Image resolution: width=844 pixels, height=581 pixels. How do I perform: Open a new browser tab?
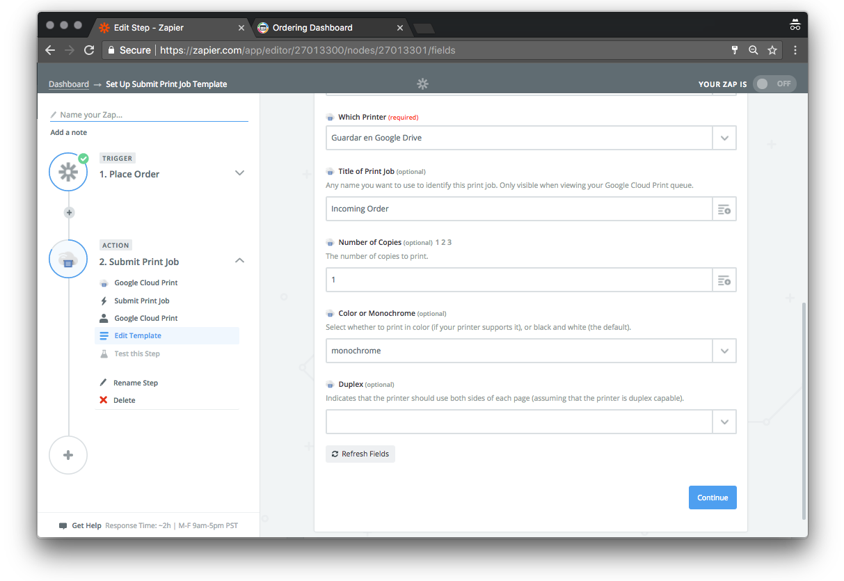click(x=424, y=29)
